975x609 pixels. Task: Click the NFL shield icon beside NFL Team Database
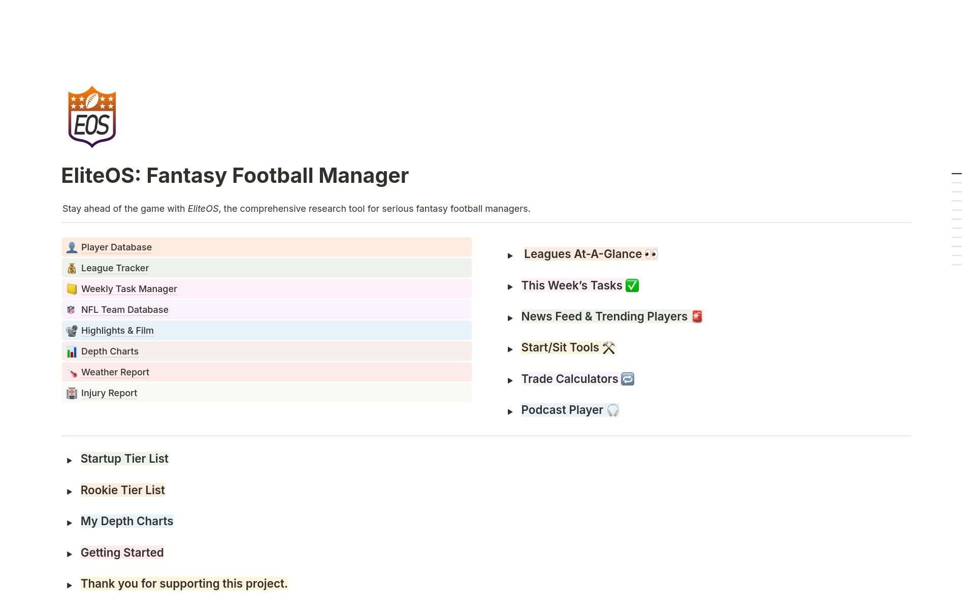[72, 310]
